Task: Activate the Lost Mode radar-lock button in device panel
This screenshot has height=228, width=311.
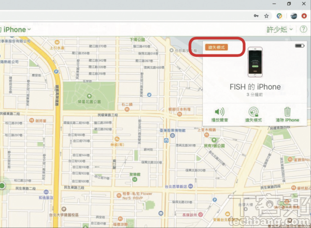Action: 253,115
